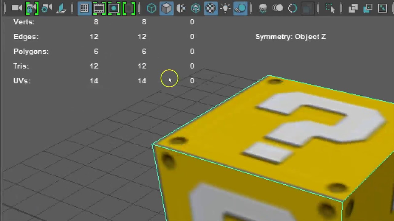Switch to Wireframe display mode

point(151,8)
